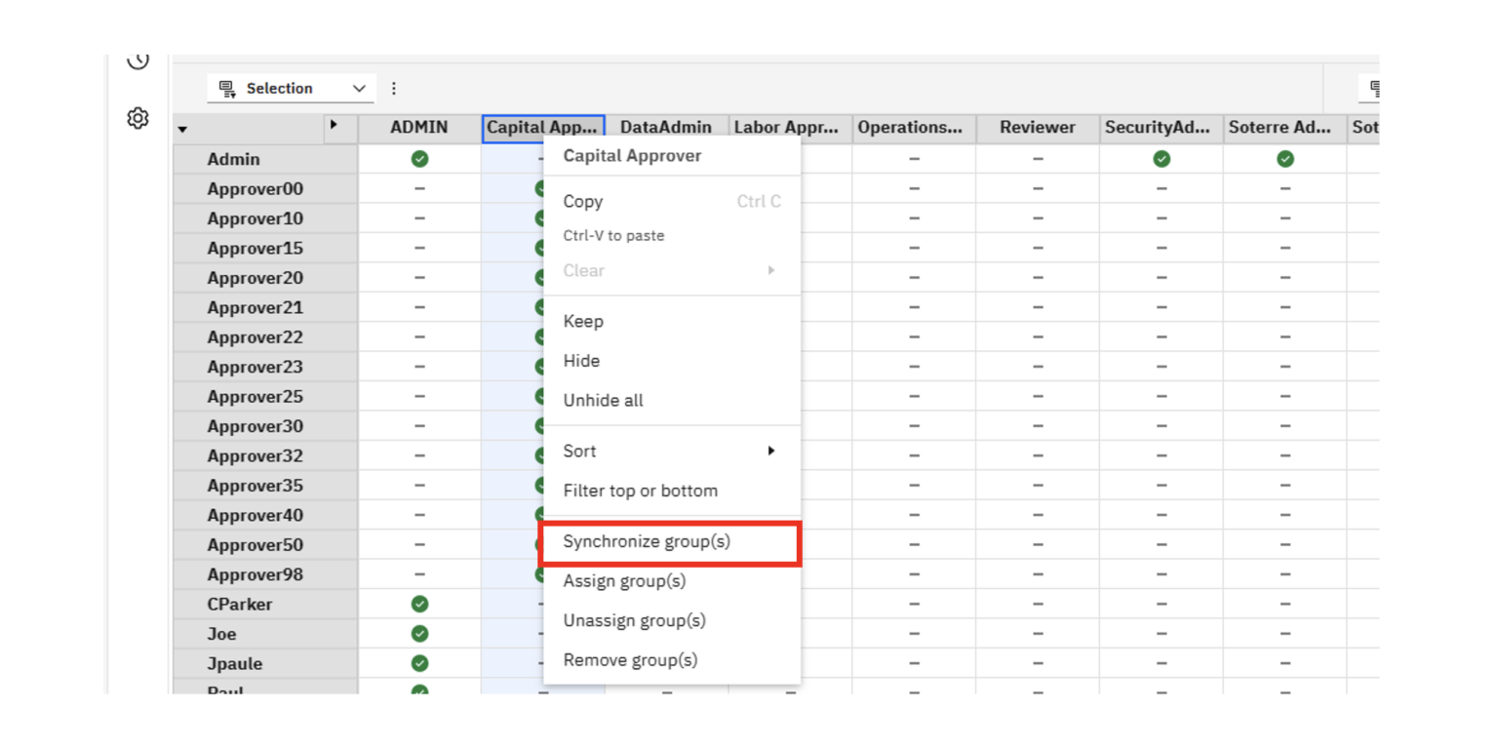The width and height of the screenshot is (1498, 748).
Task: Open the Sort submenu
Action: coord(672,452)
